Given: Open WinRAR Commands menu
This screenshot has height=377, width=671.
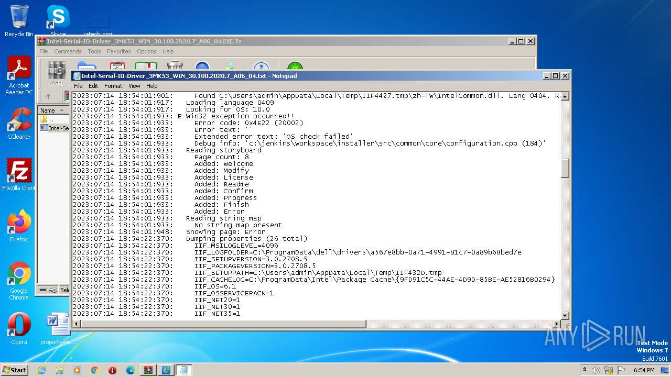Looking at the screenshot, I should tap(68, 51).
